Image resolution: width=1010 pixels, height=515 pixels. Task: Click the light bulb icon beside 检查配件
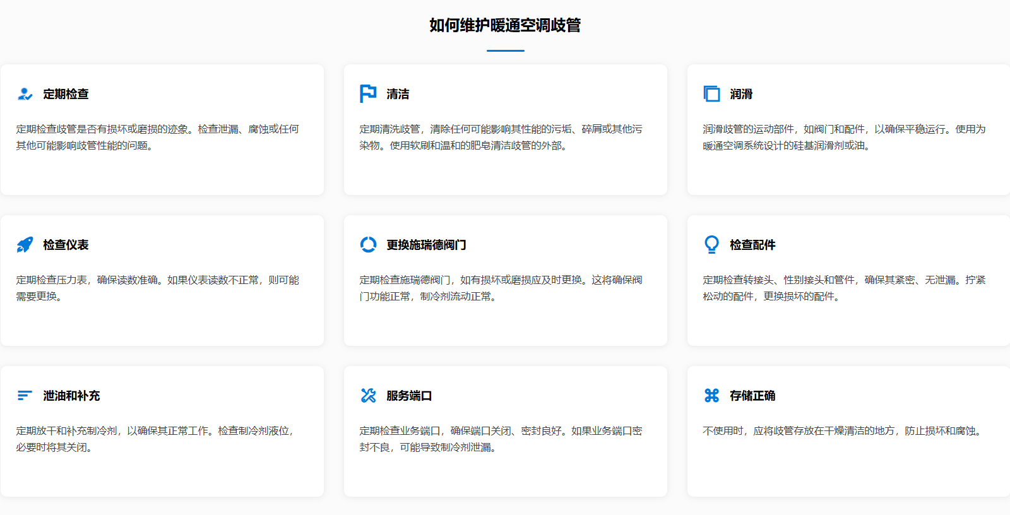click(x=711, y=244)
